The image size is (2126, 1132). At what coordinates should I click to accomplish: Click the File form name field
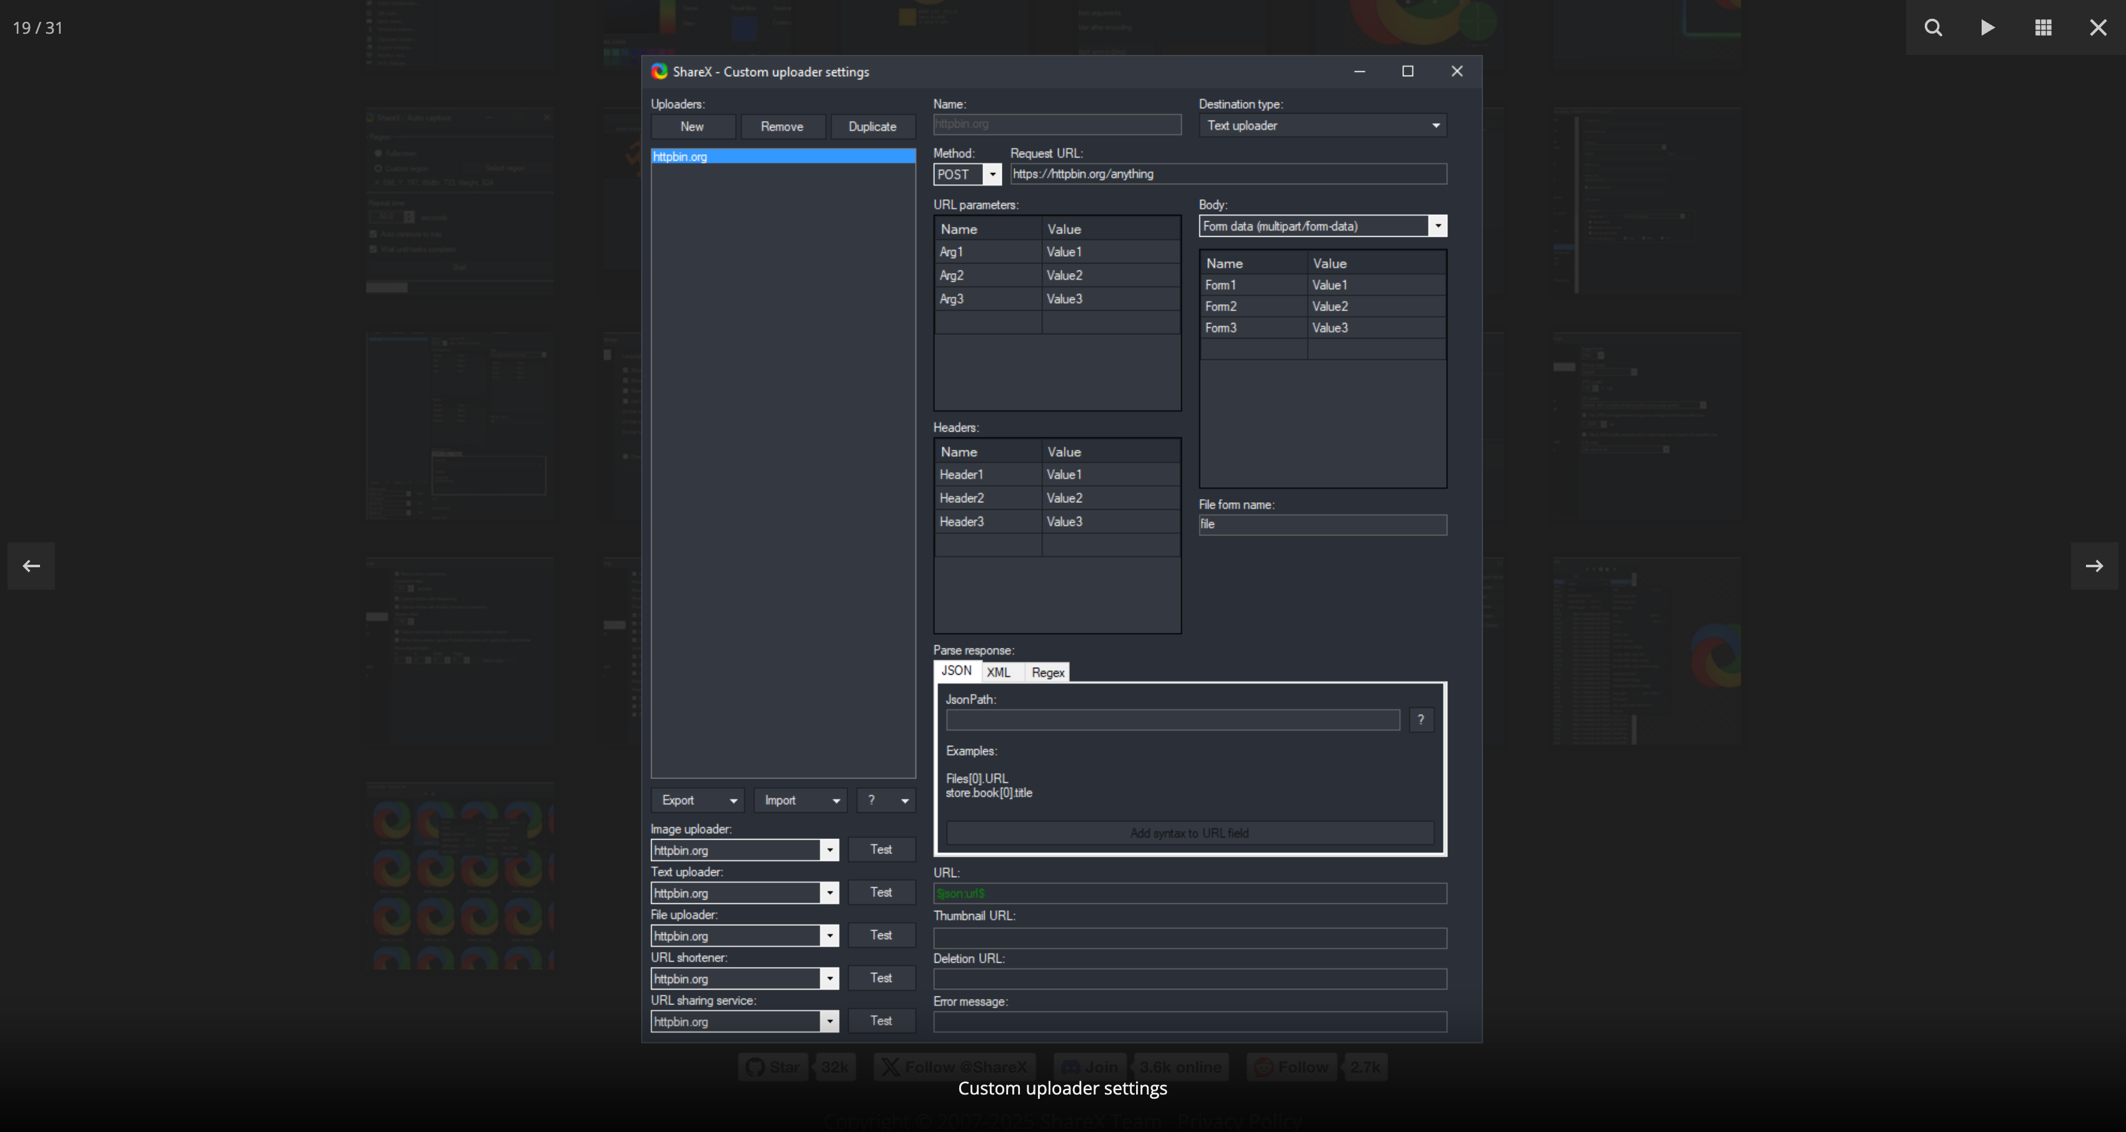(x=1323, y=525)
